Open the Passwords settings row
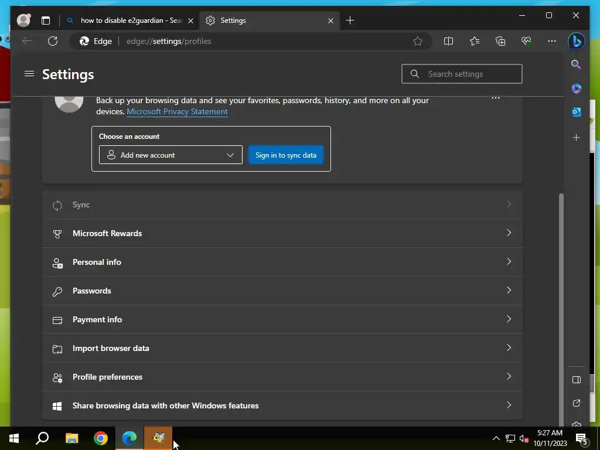This screenshot has height=450, width=600. [282, 291]
